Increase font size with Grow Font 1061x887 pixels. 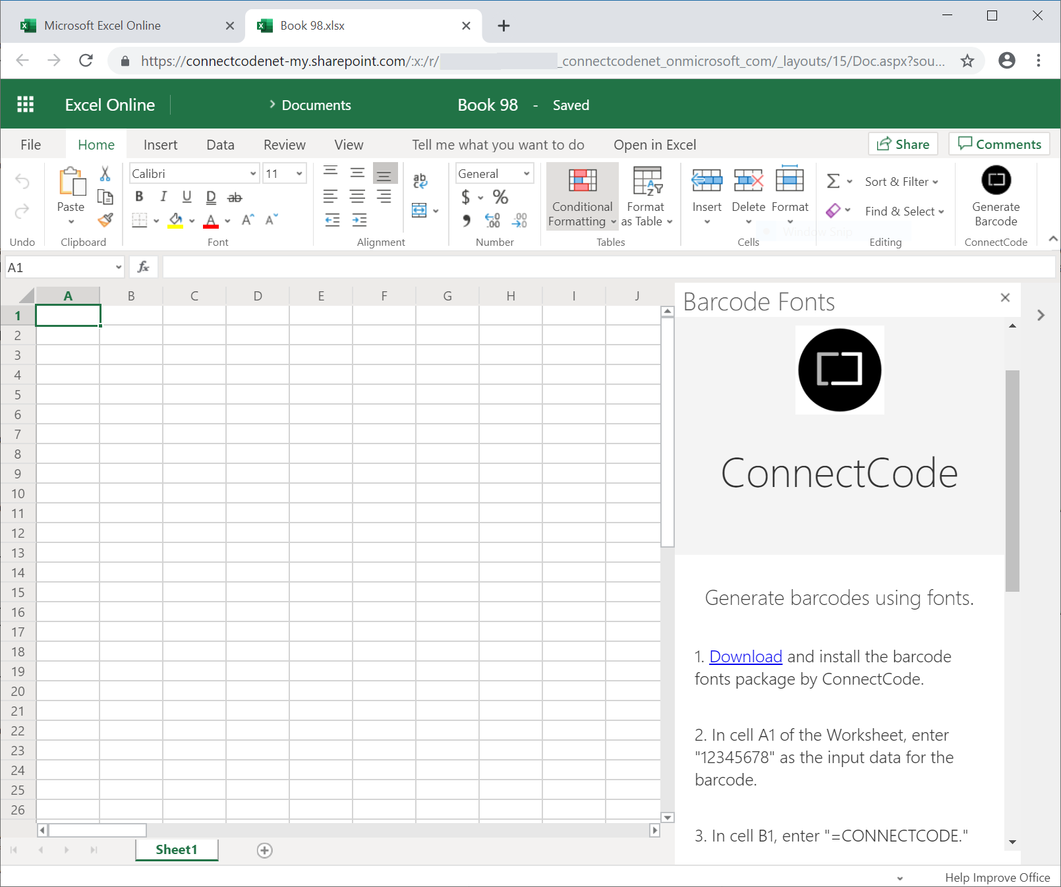click(x=248, y=219)
